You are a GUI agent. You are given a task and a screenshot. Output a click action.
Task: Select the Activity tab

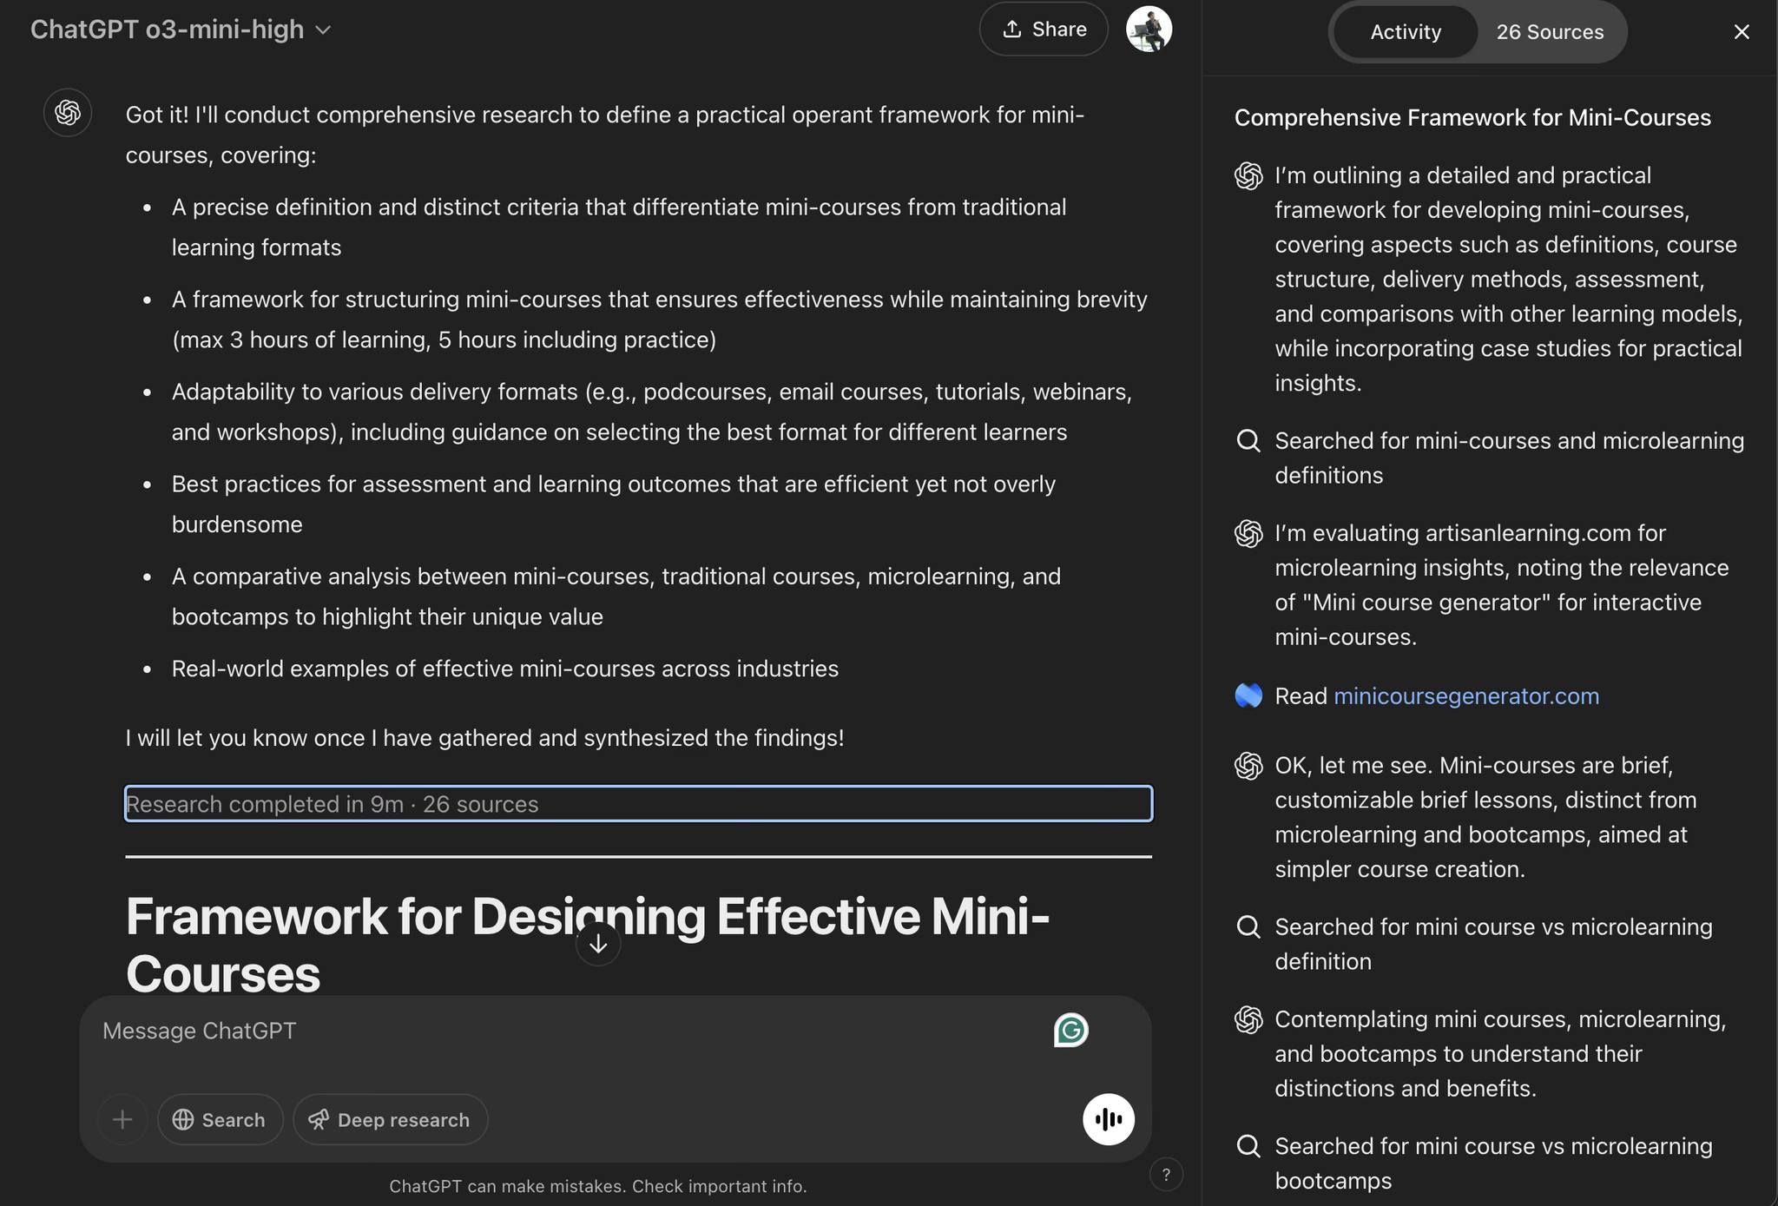click(1405, 32)
